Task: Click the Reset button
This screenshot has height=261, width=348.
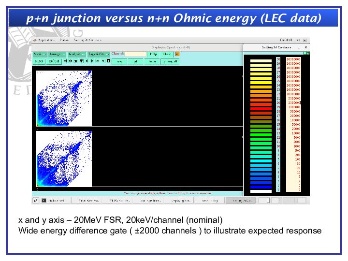Action: click(39, 61)
